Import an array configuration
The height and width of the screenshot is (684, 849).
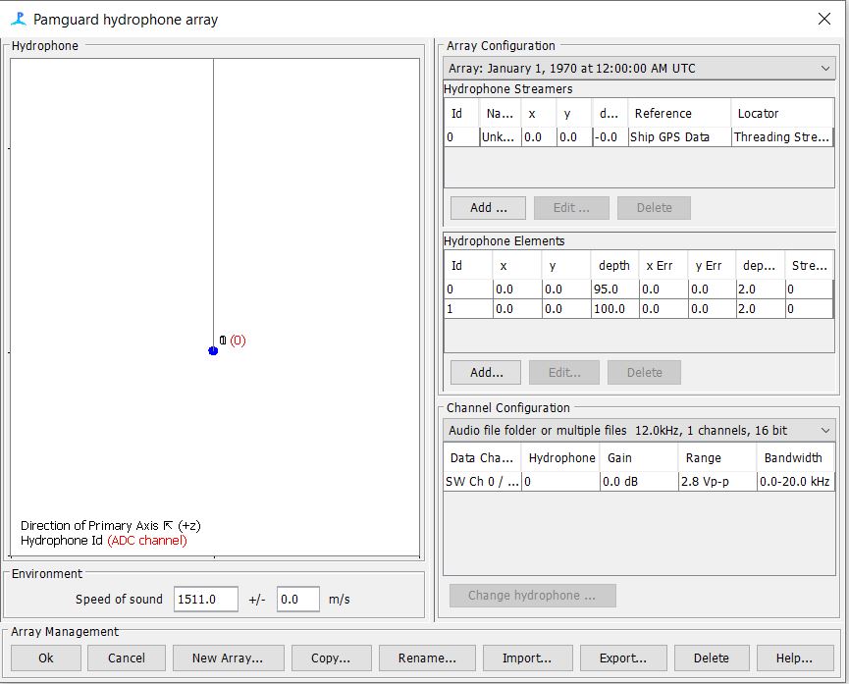526,658
